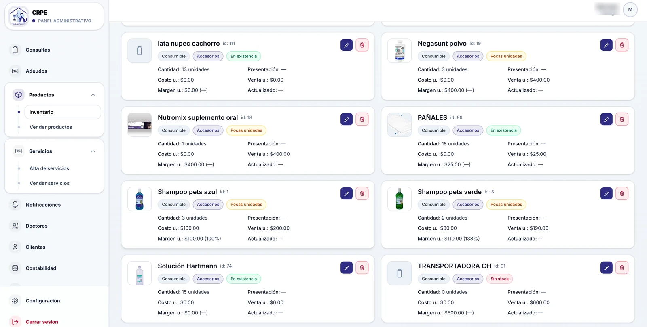Open Contabilidad section
Viewport: 647px width, 327px height.
(54, 268)
